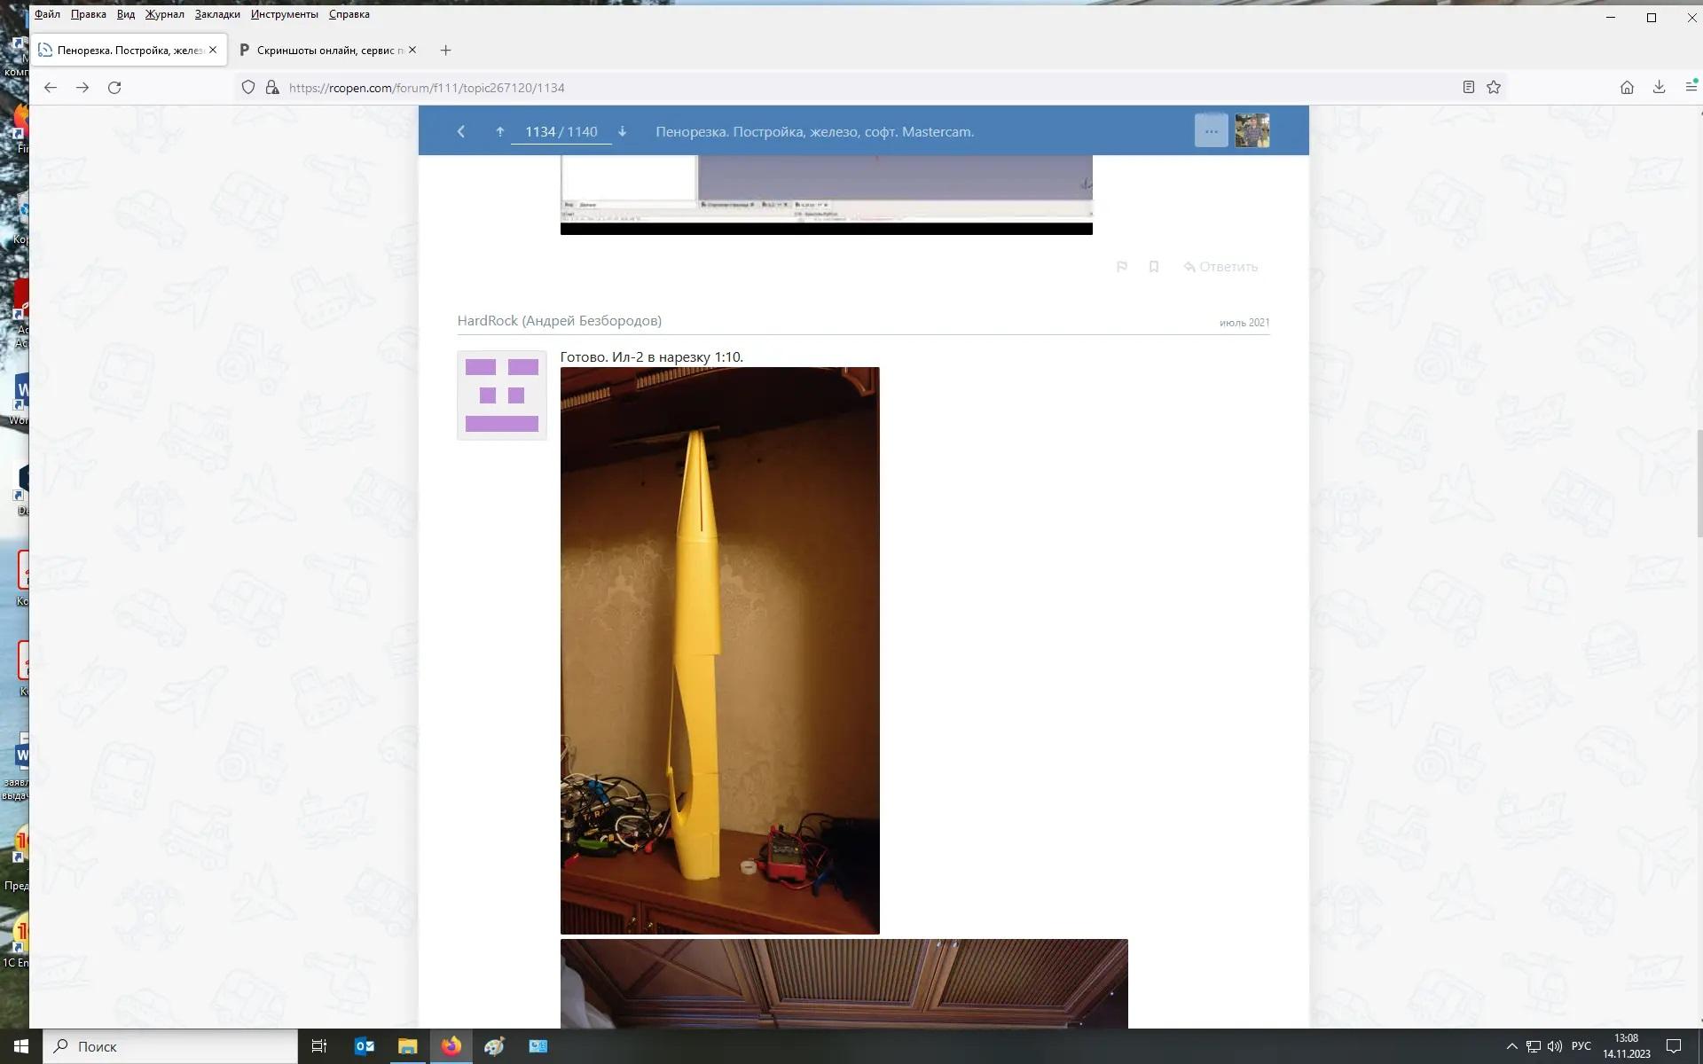The width and height of the screenshot is (1703, 1064).
Task: Open the application hamburger menu
Action: [x=1691, y=87]
